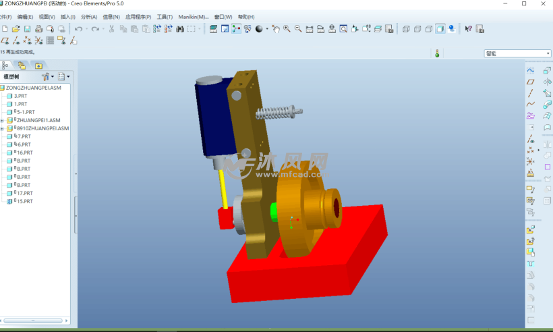Open the binoculars search tool
553x332 pixels.
tap(180, 29)
